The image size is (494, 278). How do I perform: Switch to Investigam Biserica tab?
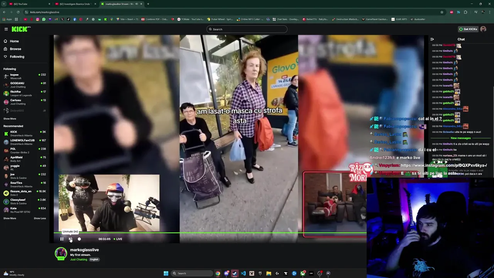tap(75, 4)
